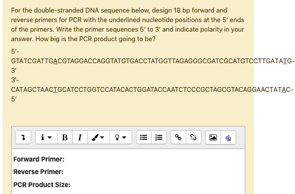The height and width of the screenshot is (194, 295).
Task: Click the unlink icon
Action: point(193,138)
